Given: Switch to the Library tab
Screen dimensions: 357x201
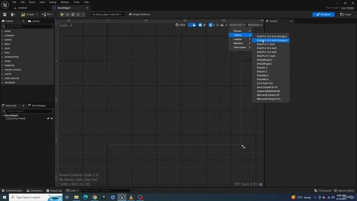Looking at the screenshot, I should pos(34,21).
